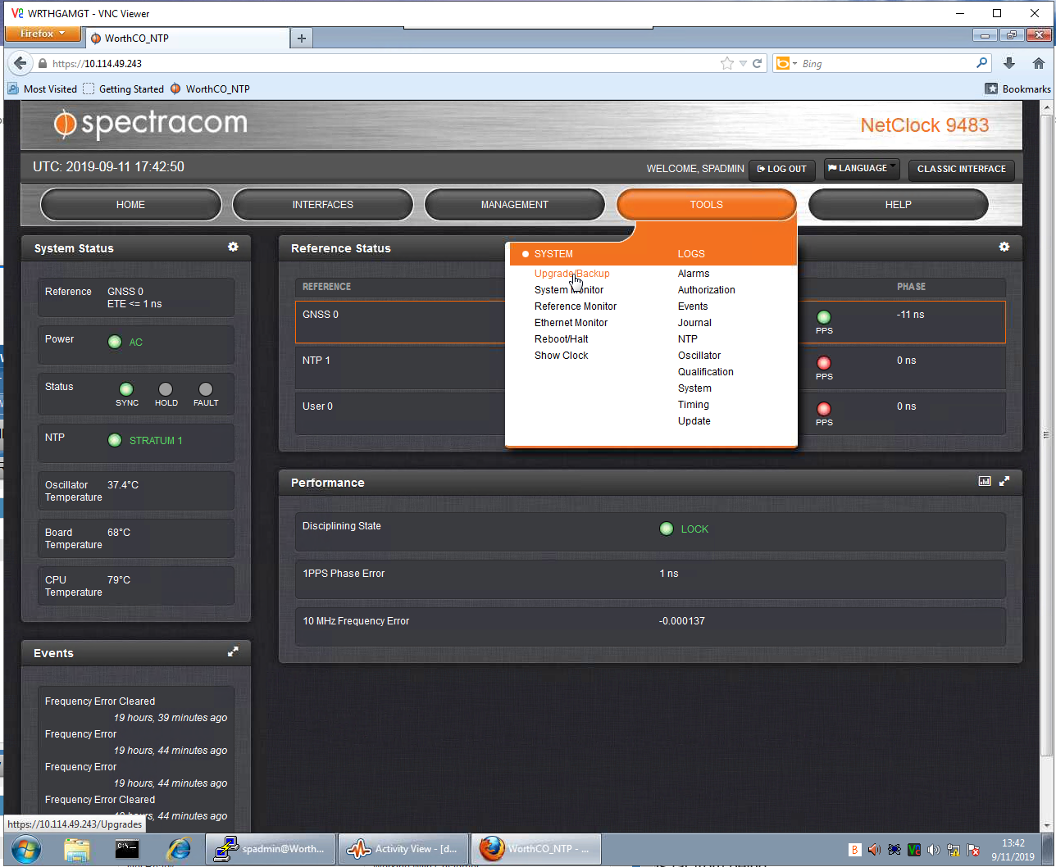This screenshot has height=867, width=1056.
Task: Click the Firefox back arrow
Action: click(20, 63)
